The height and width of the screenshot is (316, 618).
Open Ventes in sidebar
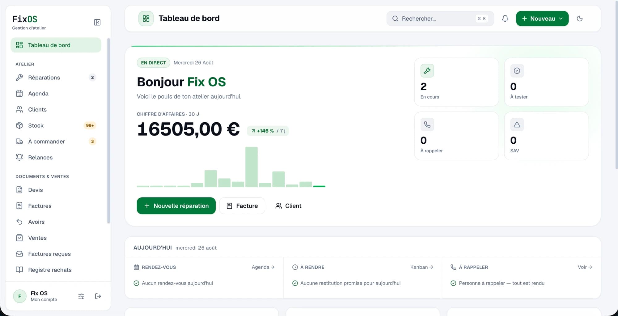click(56, 238)
